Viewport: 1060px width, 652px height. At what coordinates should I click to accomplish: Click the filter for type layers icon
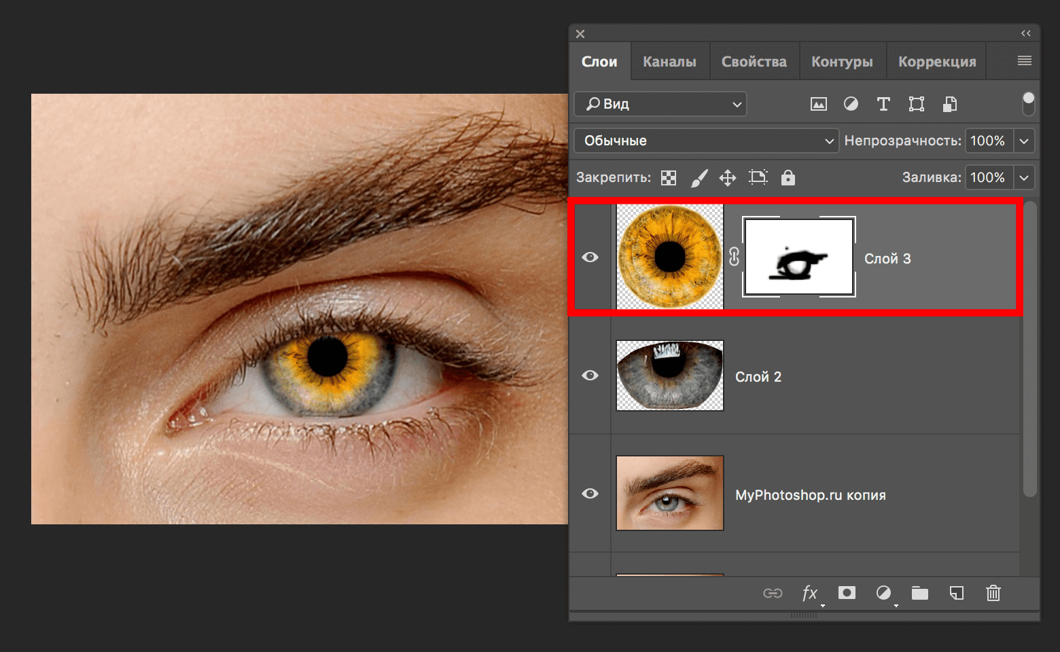coord(883,104)
